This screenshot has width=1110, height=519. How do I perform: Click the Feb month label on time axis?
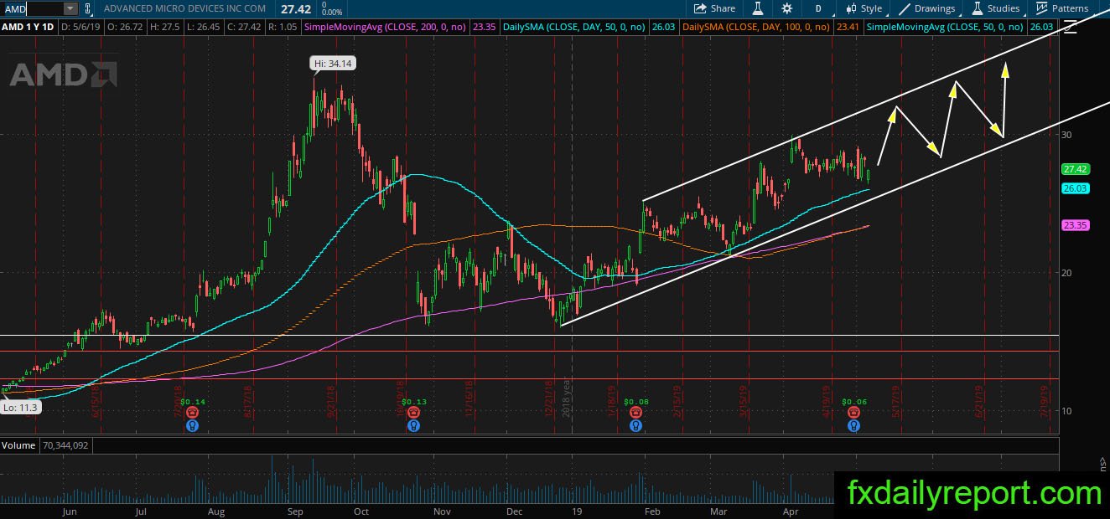(x=651, y=510)
